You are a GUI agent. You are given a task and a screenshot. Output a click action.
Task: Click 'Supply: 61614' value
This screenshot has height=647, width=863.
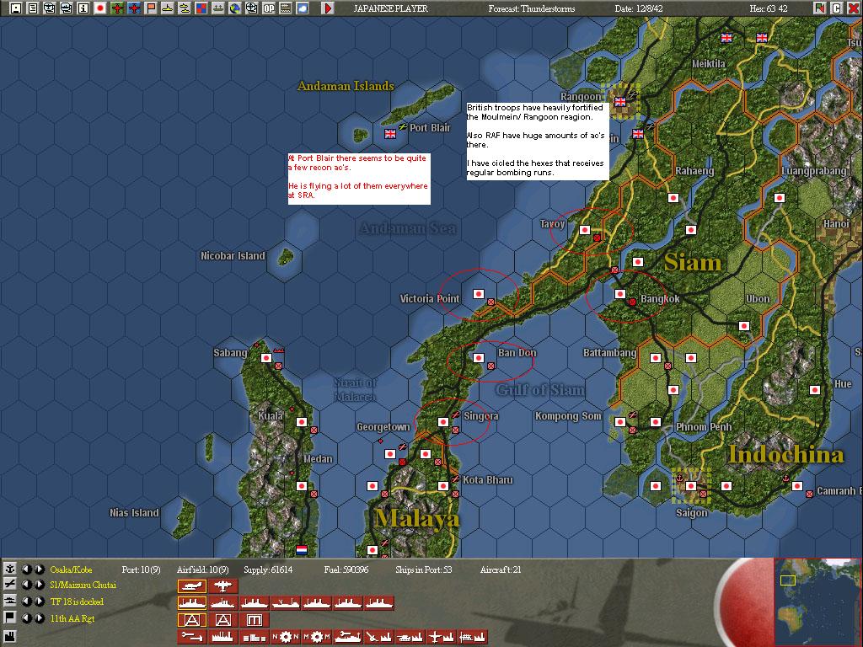pos(268,569)
